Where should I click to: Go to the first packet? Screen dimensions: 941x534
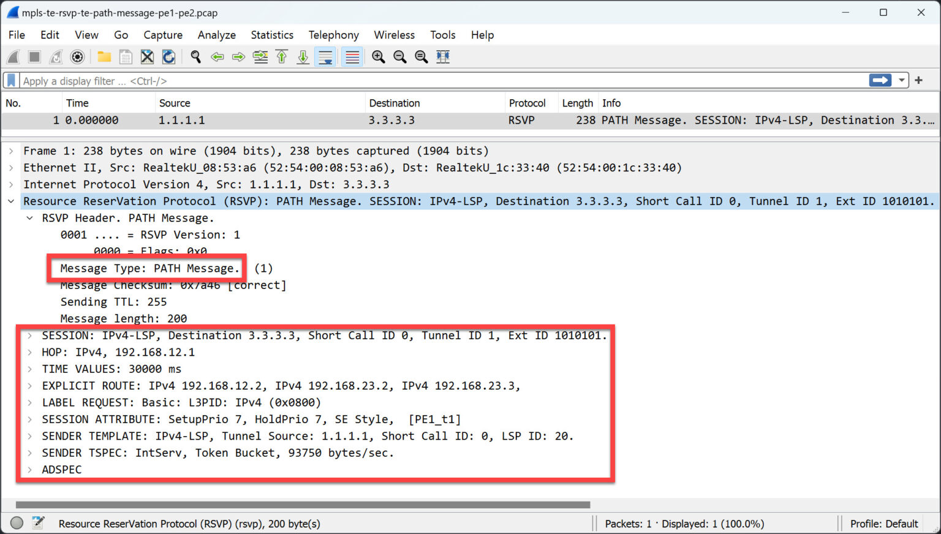[x=282, y=57]
